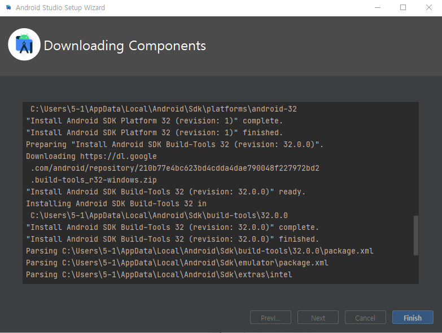Click the disabled Next button
Image resolution: width=442 pixels, height=333 pixels.
318,318
